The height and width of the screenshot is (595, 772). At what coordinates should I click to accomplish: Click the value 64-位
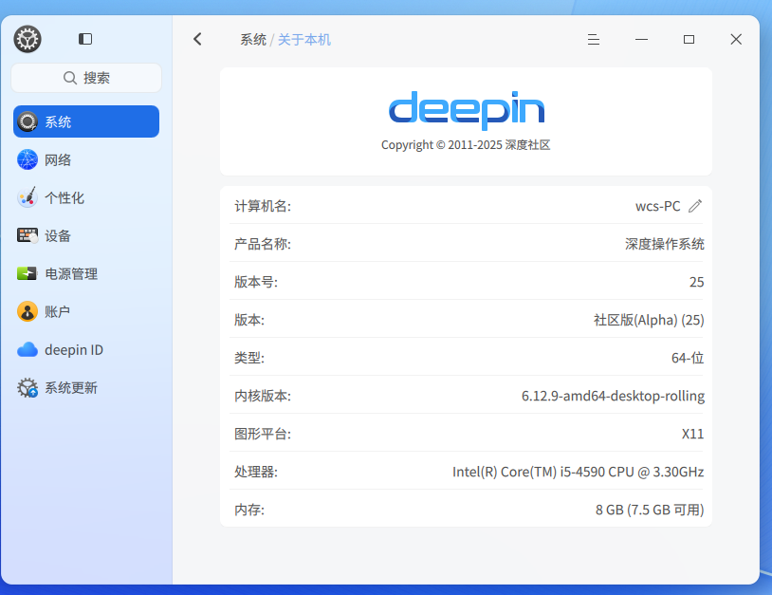[688, 358]
